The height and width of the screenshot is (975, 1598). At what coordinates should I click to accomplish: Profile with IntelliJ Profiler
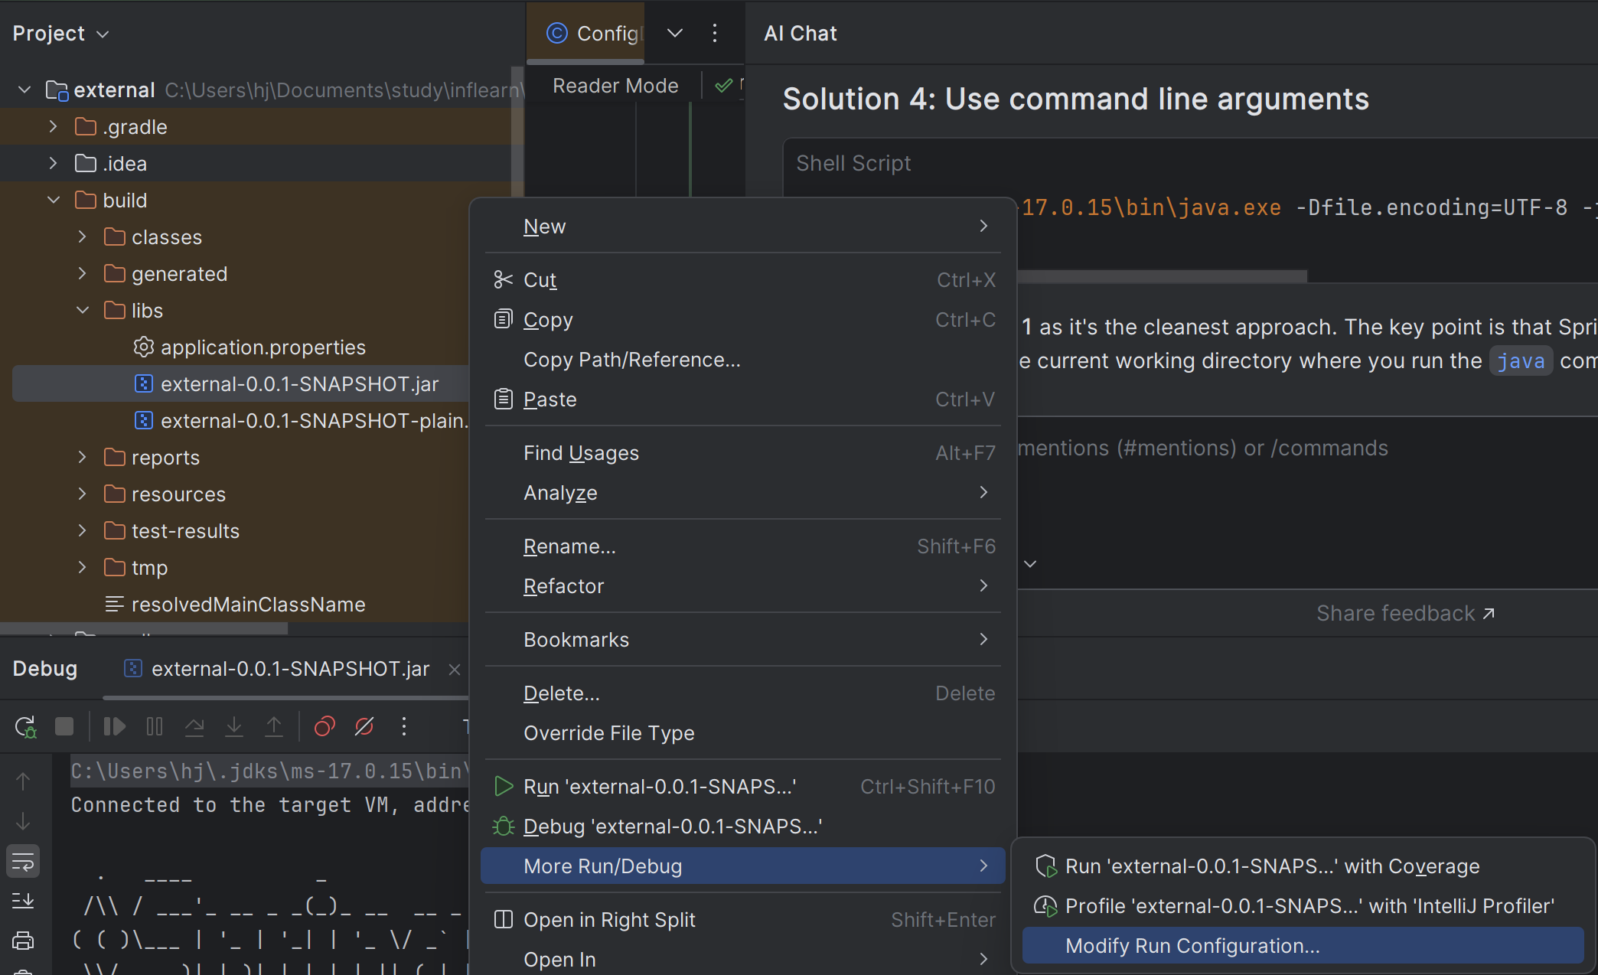[x=1303, y=906]
